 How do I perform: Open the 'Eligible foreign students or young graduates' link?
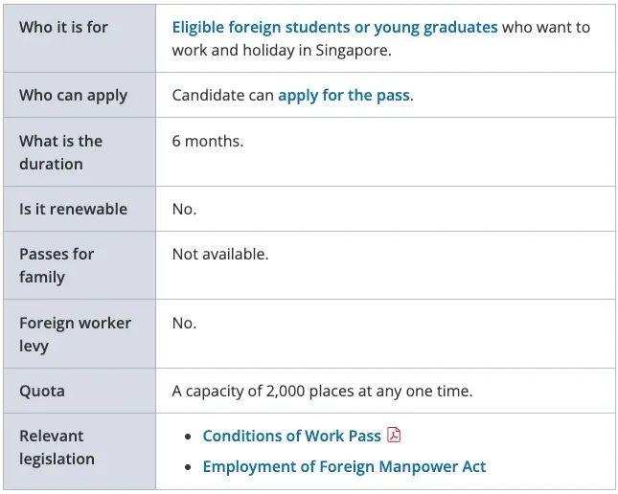(x=334, y=27)
